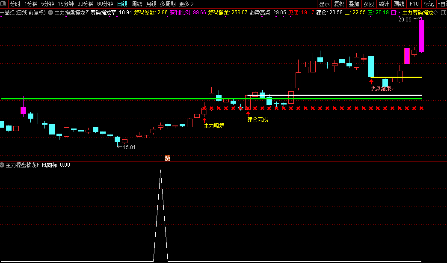447x263 pixels.
Task: Click the orange 激 marker icon
Action: coord(168,158)
